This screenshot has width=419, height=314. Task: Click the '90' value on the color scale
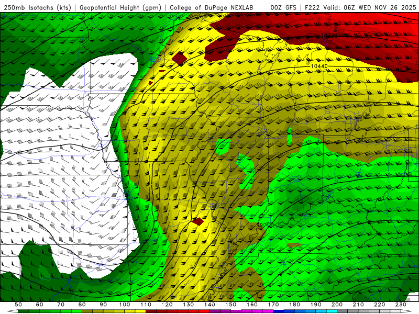click(x=103, y=305)
